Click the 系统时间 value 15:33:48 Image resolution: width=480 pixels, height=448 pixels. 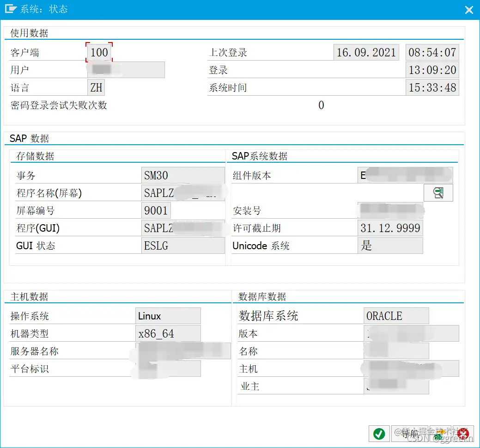(x=432, y=88)
